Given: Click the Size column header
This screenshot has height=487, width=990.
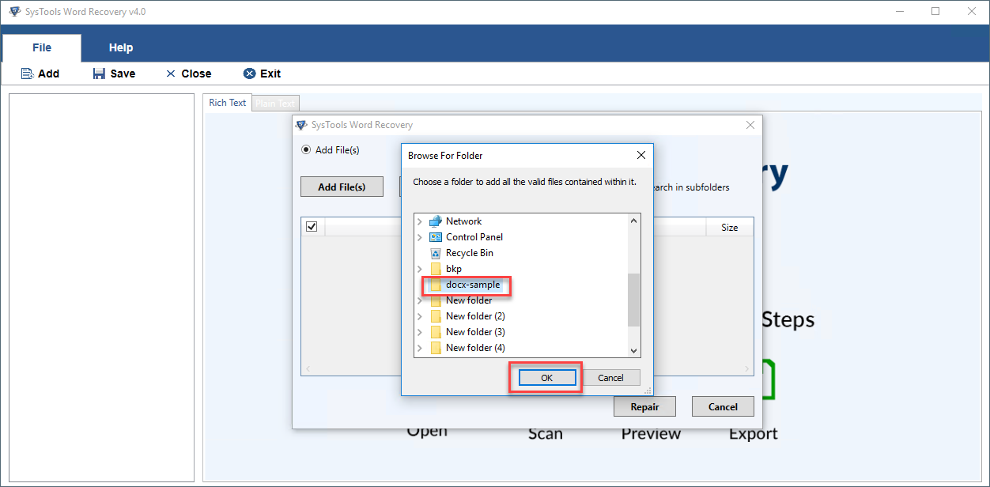Looking at the screenshot, I should (729, 227).
